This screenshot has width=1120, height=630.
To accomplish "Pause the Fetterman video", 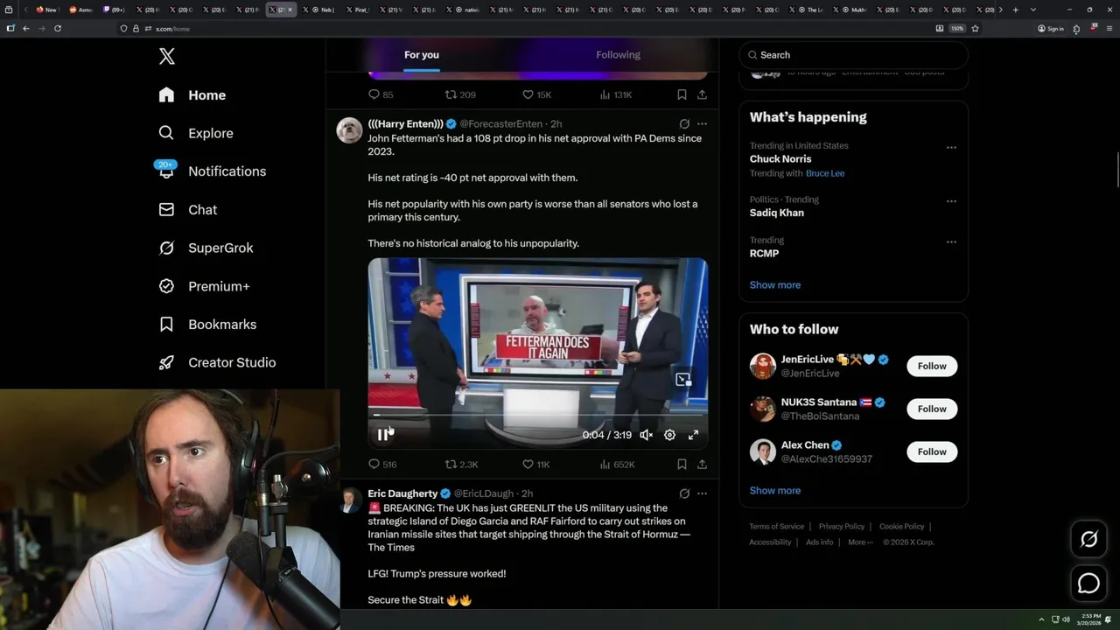I will [x=383, y=435].
